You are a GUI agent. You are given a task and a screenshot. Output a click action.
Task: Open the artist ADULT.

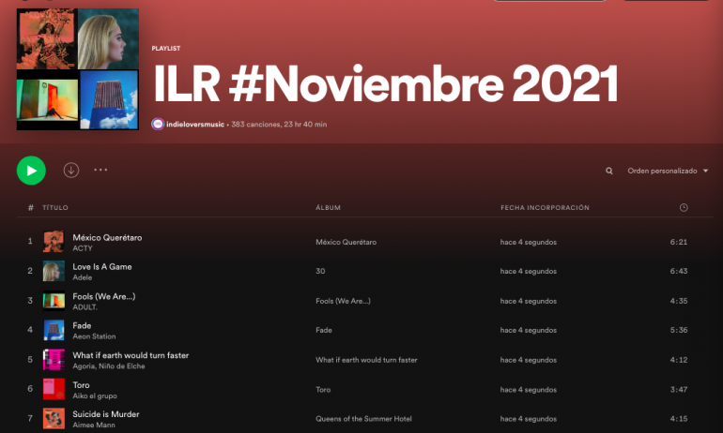coord(85,306)
